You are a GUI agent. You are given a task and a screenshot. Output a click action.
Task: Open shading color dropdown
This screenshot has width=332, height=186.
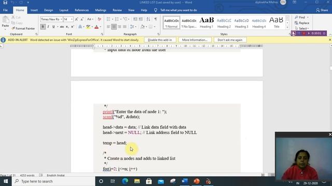click(146, 27)
